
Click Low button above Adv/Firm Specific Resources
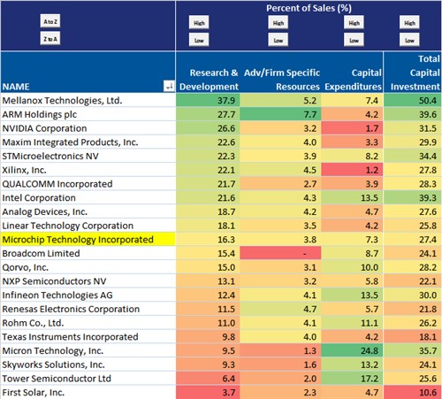[278, 40]
